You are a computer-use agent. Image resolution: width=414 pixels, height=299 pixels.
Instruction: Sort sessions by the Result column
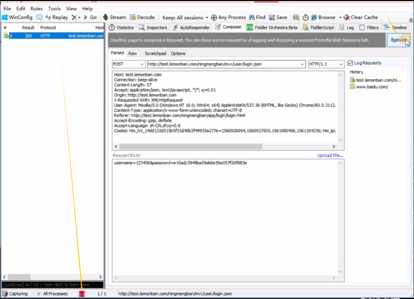point(28,28)
